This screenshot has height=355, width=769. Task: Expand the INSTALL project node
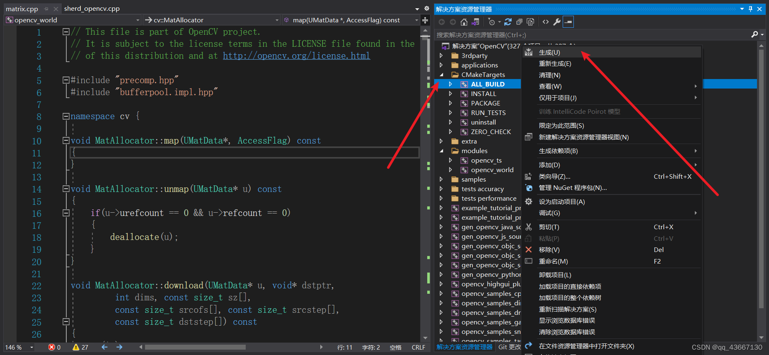[450, 94]
